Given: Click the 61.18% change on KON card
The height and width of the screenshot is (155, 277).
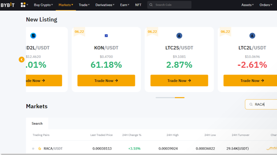Looking at the screenshot, I should coord(106,65).
